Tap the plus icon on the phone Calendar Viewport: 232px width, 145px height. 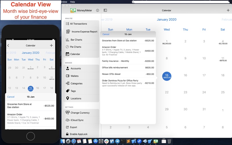(x=51, y=46)
